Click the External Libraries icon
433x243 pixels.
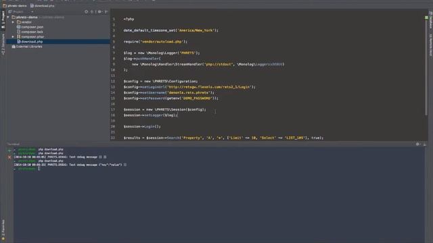(x=14, y=47)
